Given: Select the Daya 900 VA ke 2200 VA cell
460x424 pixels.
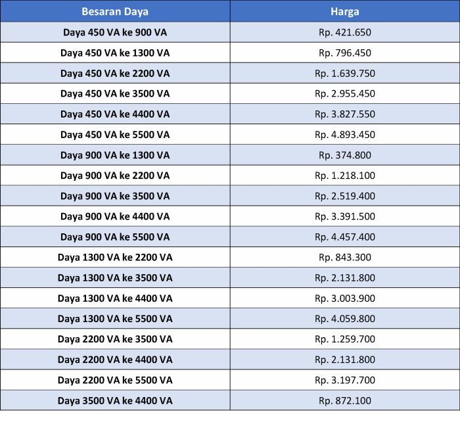Looking at the screenshot, I should click(115, 176).
